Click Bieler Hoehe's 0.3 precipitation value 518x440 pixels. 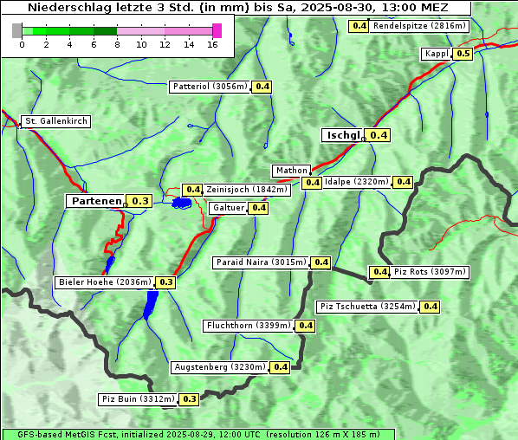click(165, 282)
